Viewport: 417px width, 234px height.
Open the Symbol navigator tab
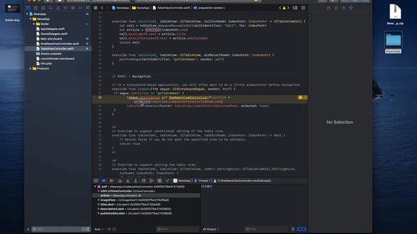(x=43, y=8)
